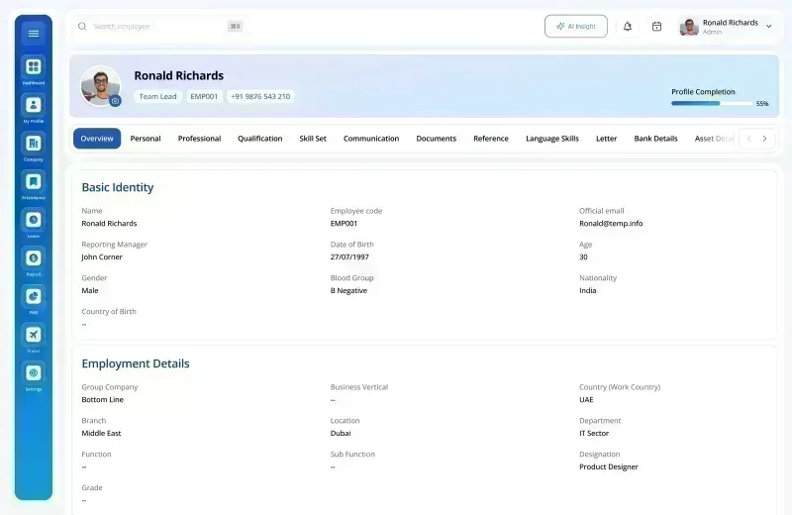Open the Documents tab
The height and width of the screenshot is (515, 792).
click(437, 139)
